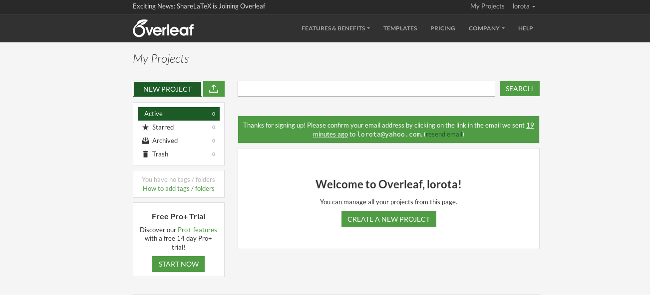Click the resend email link
This screenshot has height=295, width=650.
444,134
